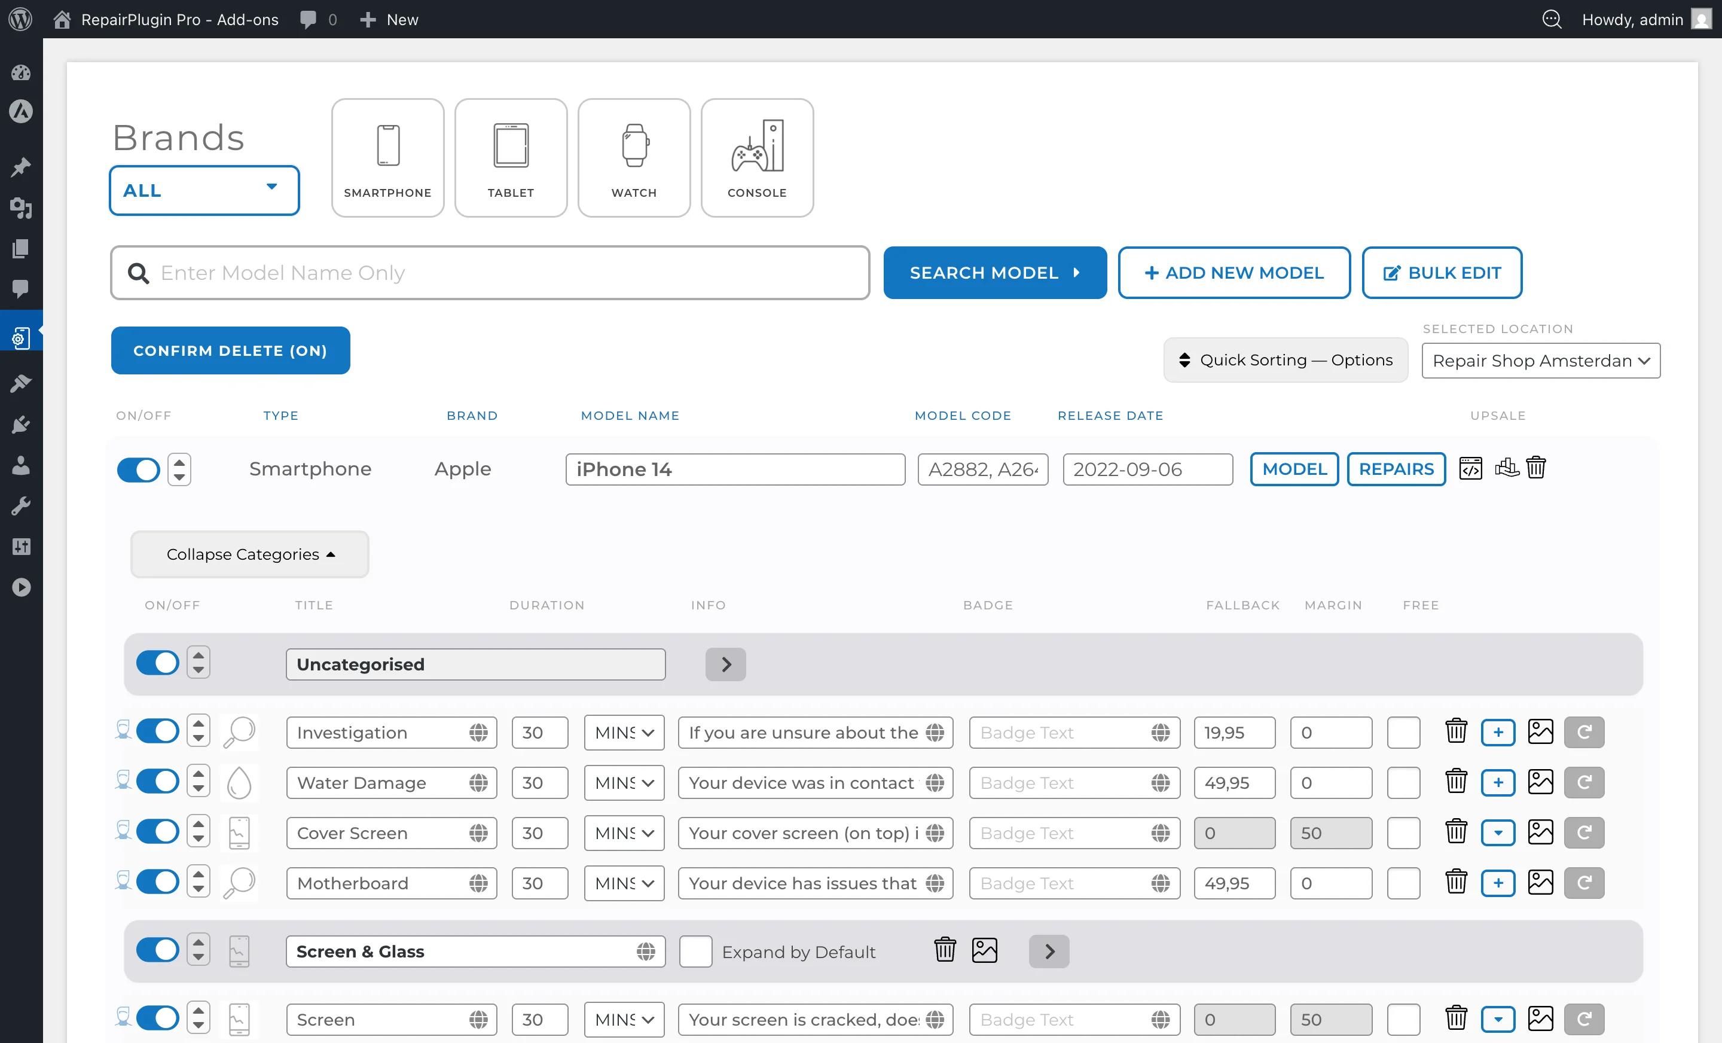Disable the Uncategorised category toggle
Viewport: 1722px width, 1043px height.
pyautogui.click(x=157, y=663)
